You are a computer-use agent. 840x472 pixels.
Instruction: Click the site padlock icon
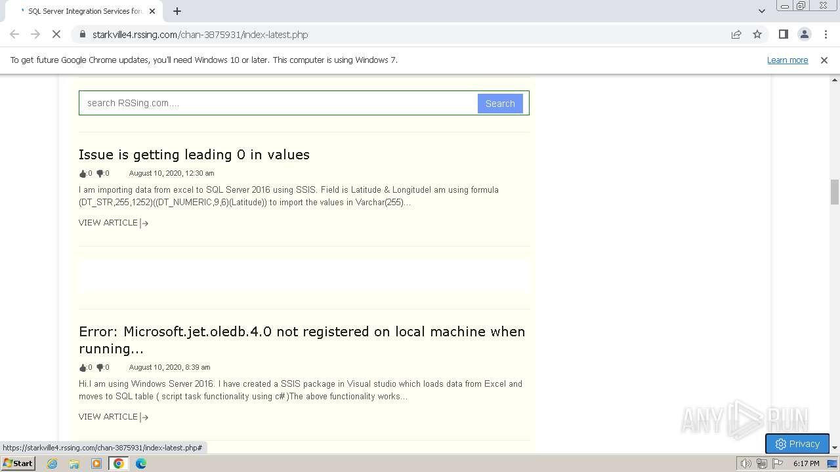tap(82, 34)
